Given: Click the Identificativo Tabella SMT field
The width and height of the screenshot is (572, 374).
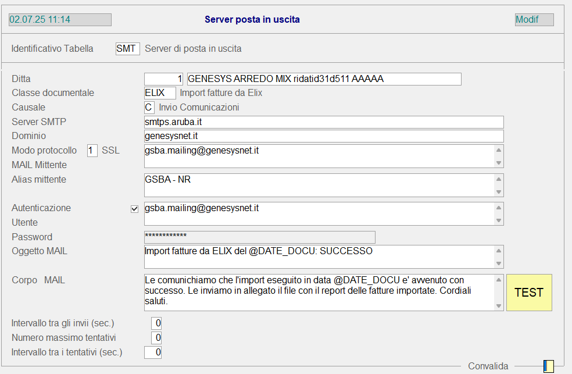Looking at the screenshot, I should click(x=127, y=49).
